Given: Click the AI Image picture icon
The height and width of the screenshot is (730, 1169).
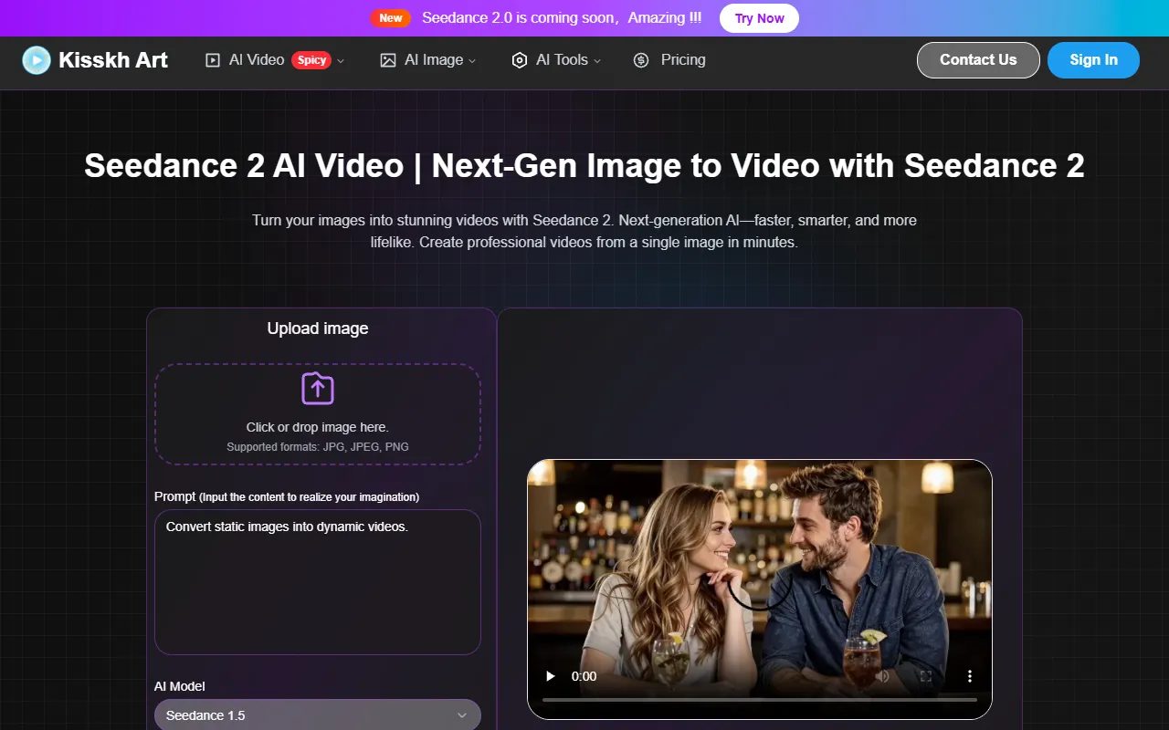Looking at the screenshot, I should coord(388,60).
